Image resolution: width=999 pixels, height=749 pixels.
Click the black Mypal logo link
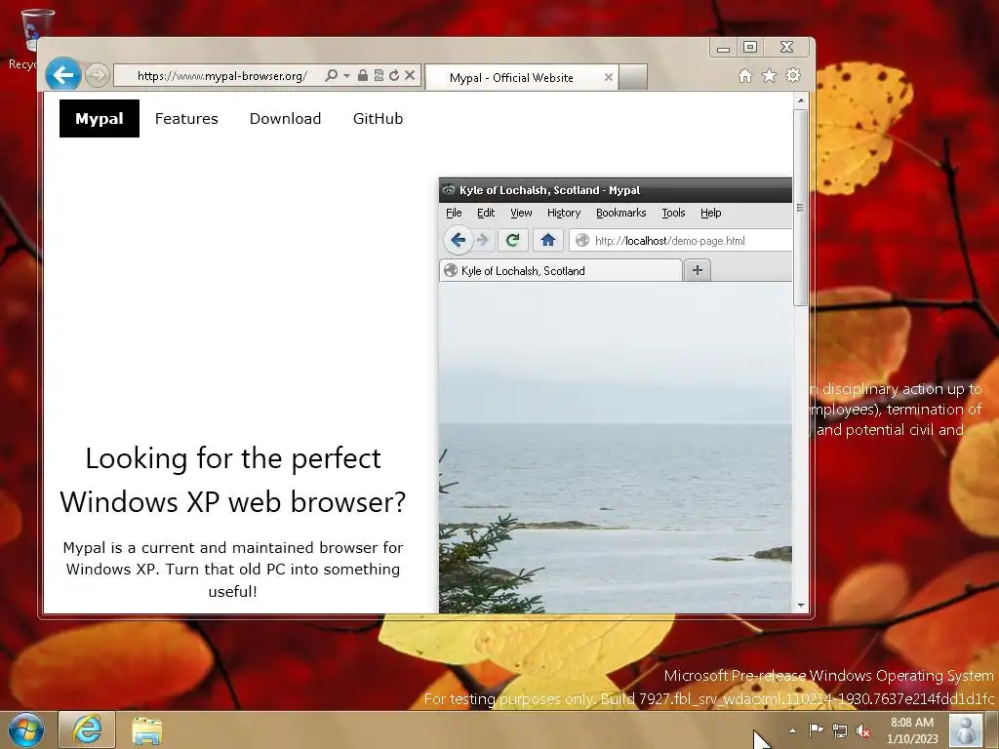coord(100,118)
